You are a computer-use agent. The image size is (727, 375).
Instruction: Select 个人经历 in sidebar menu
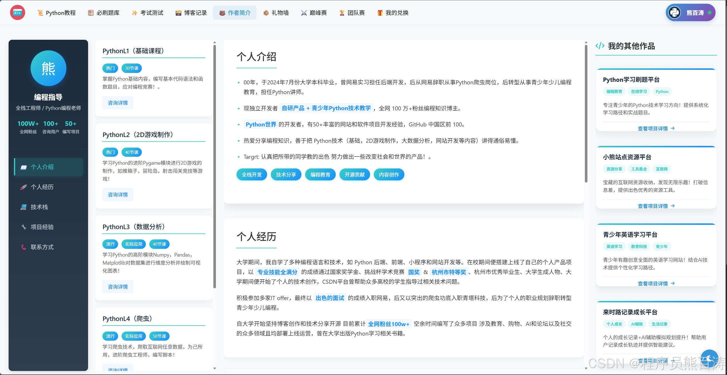tap(48, 187)
